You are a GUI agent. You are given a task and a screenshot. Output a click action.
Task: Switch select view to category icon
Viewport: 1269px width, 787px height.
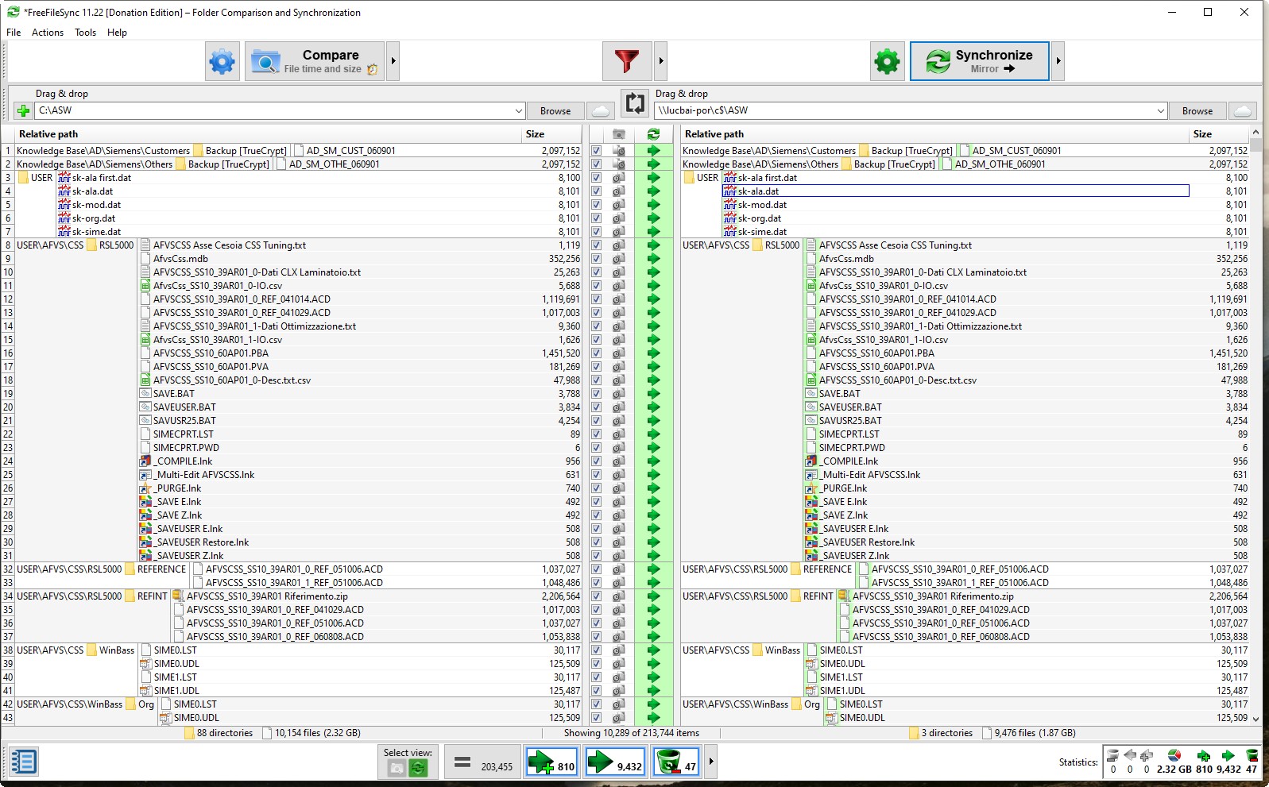(x=397, y=768)
